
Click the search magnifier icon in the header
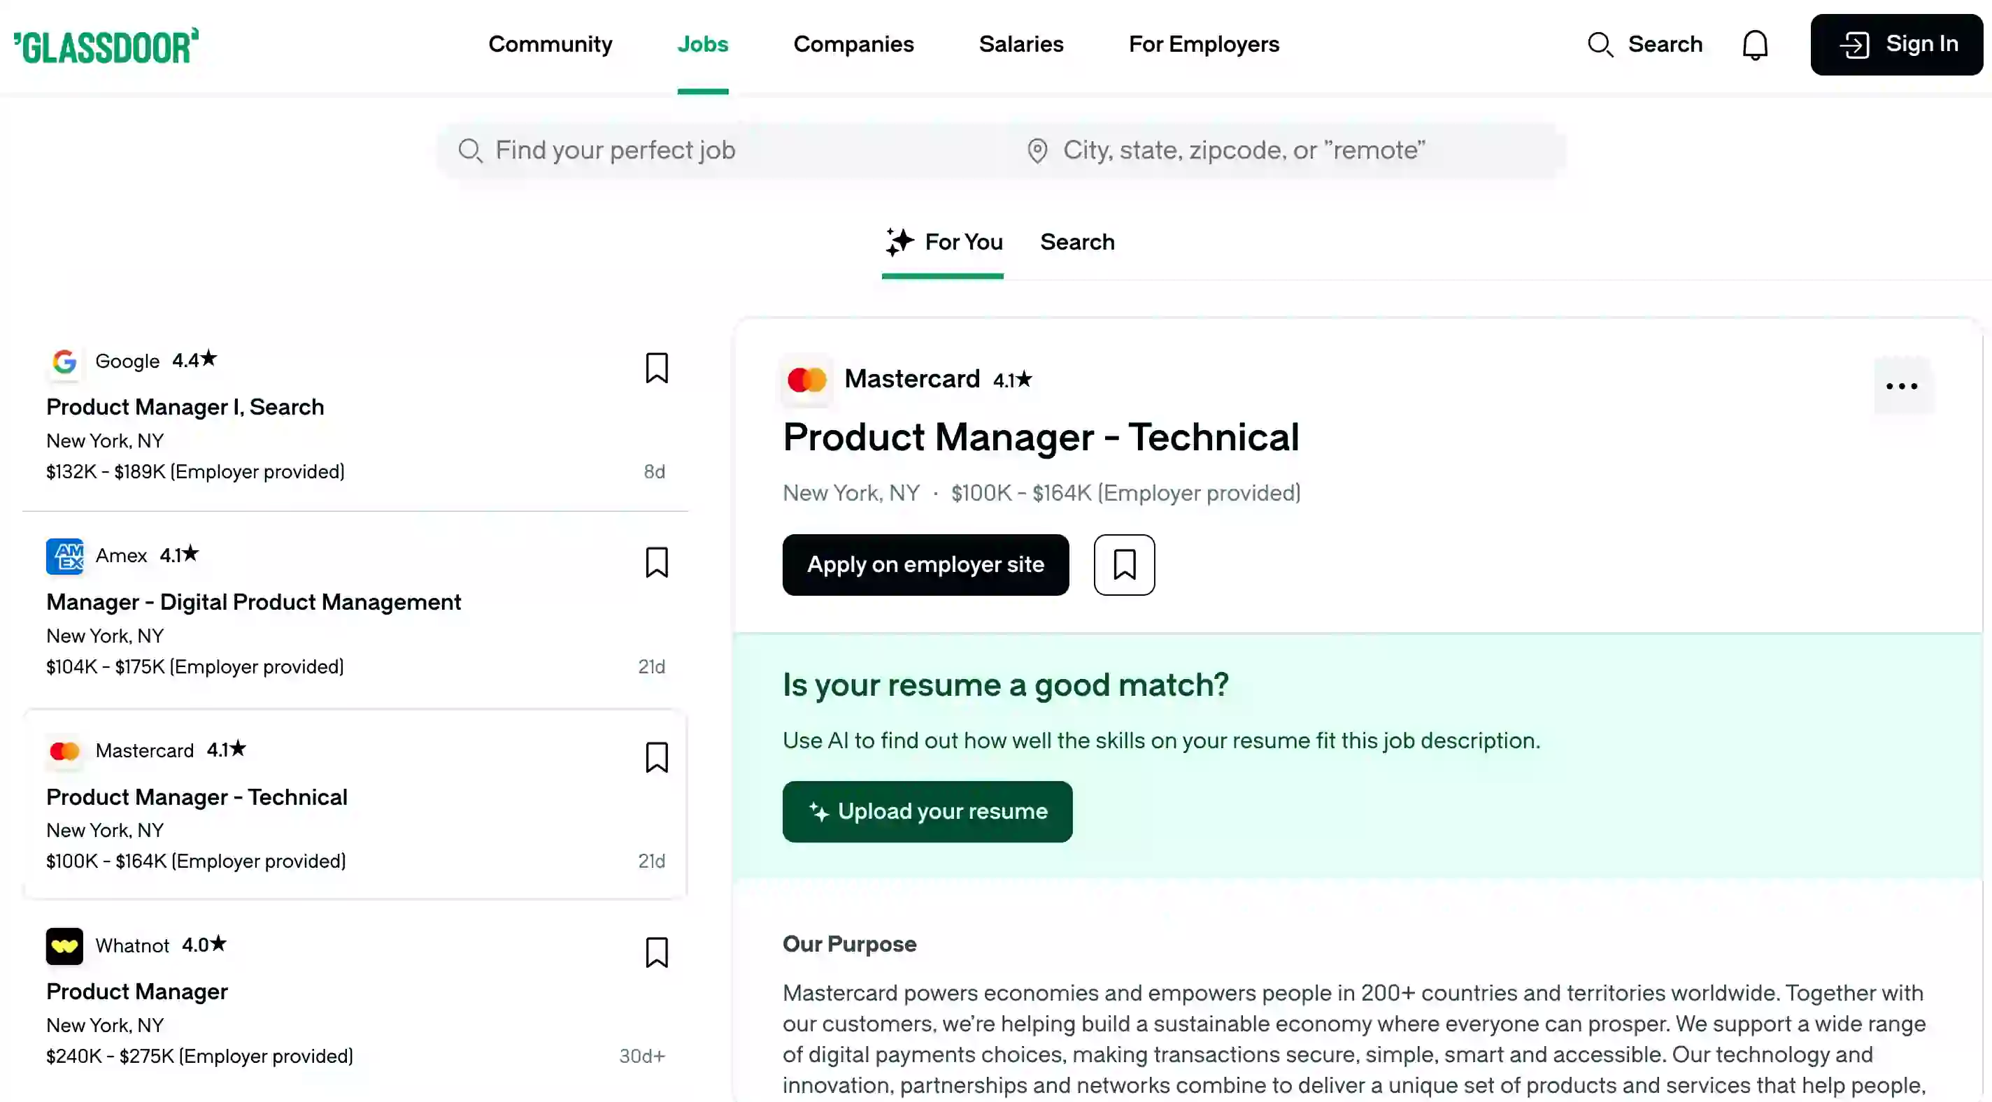tap(1602, 44)
